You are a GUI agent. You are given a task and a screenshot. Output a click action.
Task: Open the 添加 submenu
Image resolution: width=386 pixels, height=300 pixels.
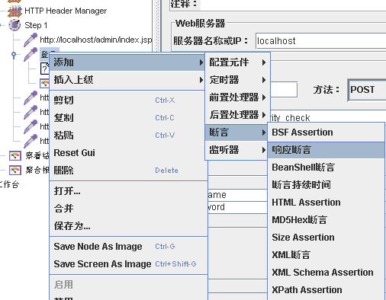127,62
